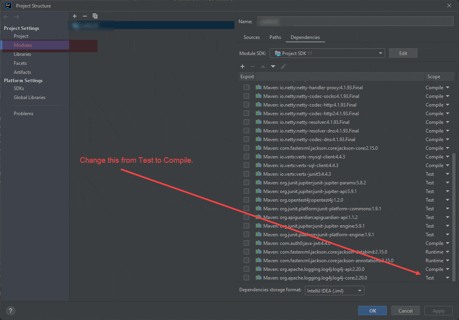This screenshot has width=459, height=320.
Task: Click the module Name input field
Action: 355,21
